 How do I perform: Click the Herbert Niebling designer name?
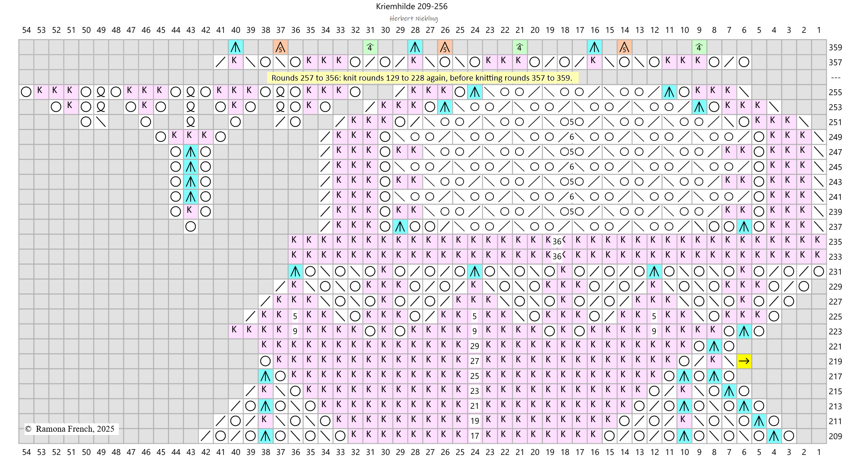point(413,18)
